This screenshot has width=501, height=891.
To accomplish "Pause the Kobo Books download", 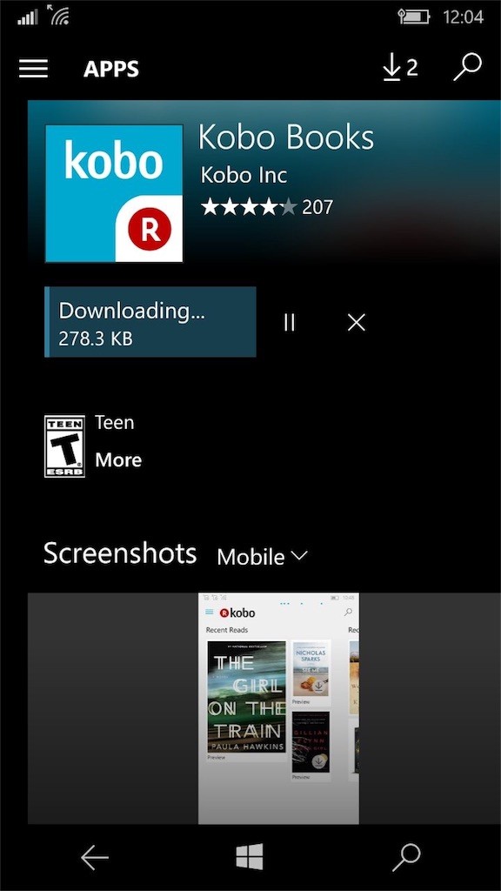I will point(290,323).
